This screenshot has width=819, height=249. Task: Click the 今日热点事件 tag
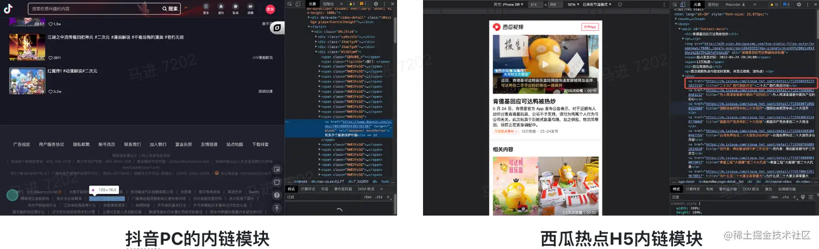click(505, 131)
